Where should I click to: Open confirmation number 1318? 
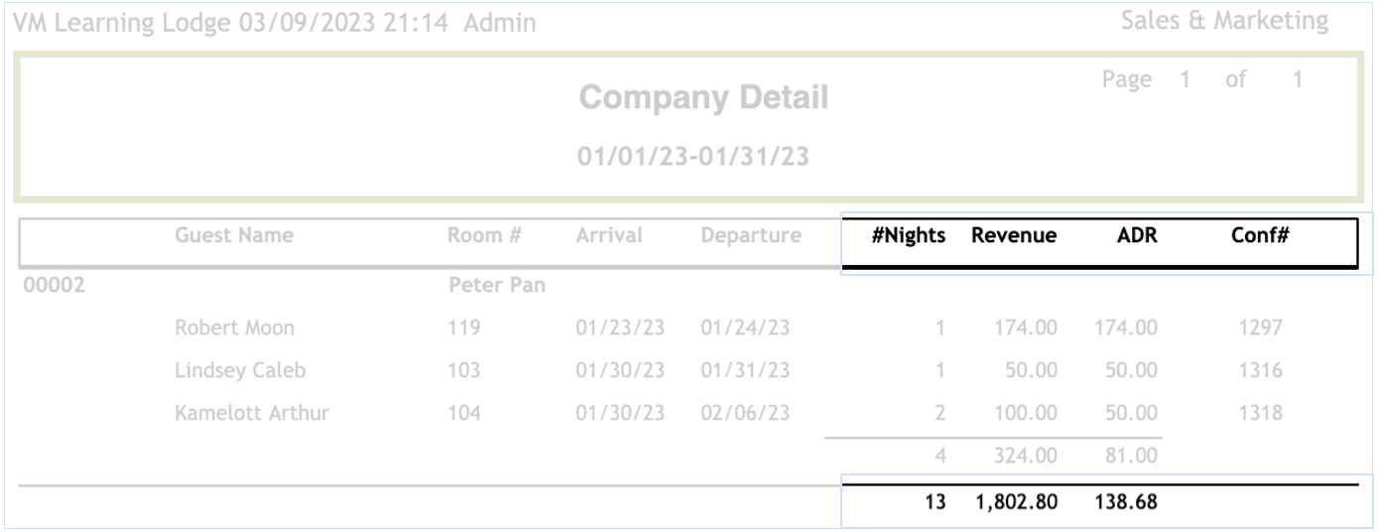[1260, 413]
